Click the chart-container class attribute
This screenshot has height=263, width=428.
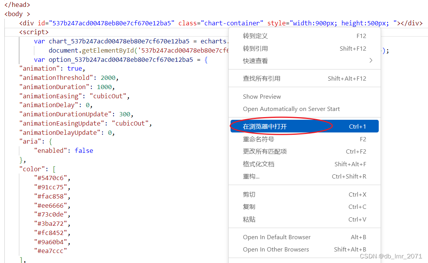coord(232,23)
